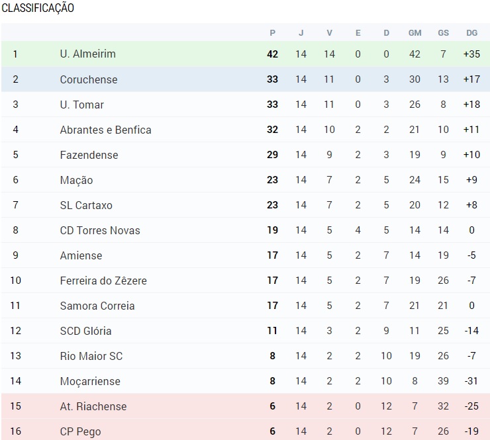This screenshot has width=490, height=440.
Task: Click Samora Correia team name
Action: tap(97, 306)
